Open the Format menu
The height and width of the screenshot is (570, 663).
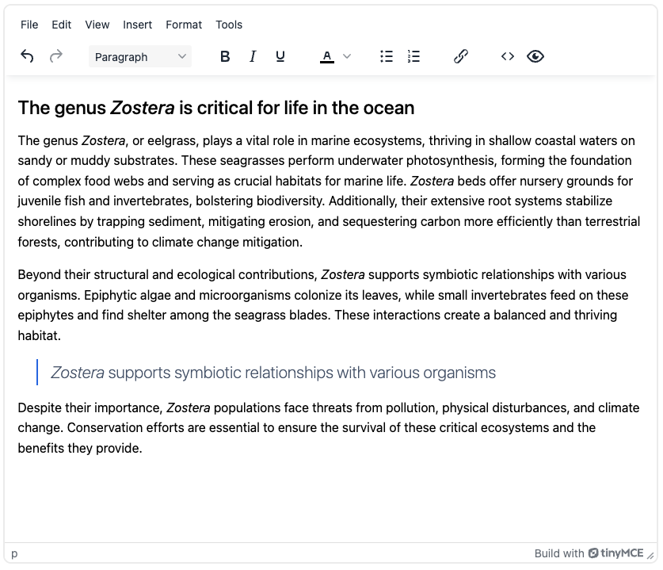point(184,25)
